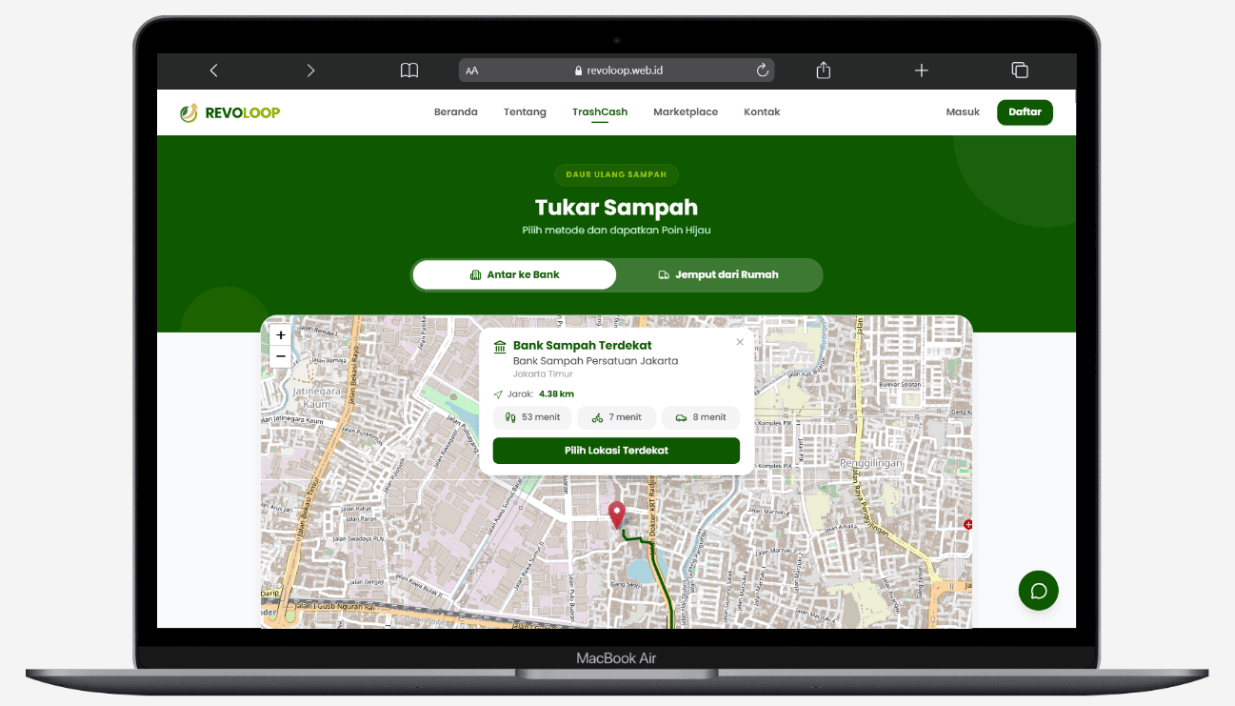Zoom out on the map
Viewport: 1235px width, 706px height.
coord(280,357)
